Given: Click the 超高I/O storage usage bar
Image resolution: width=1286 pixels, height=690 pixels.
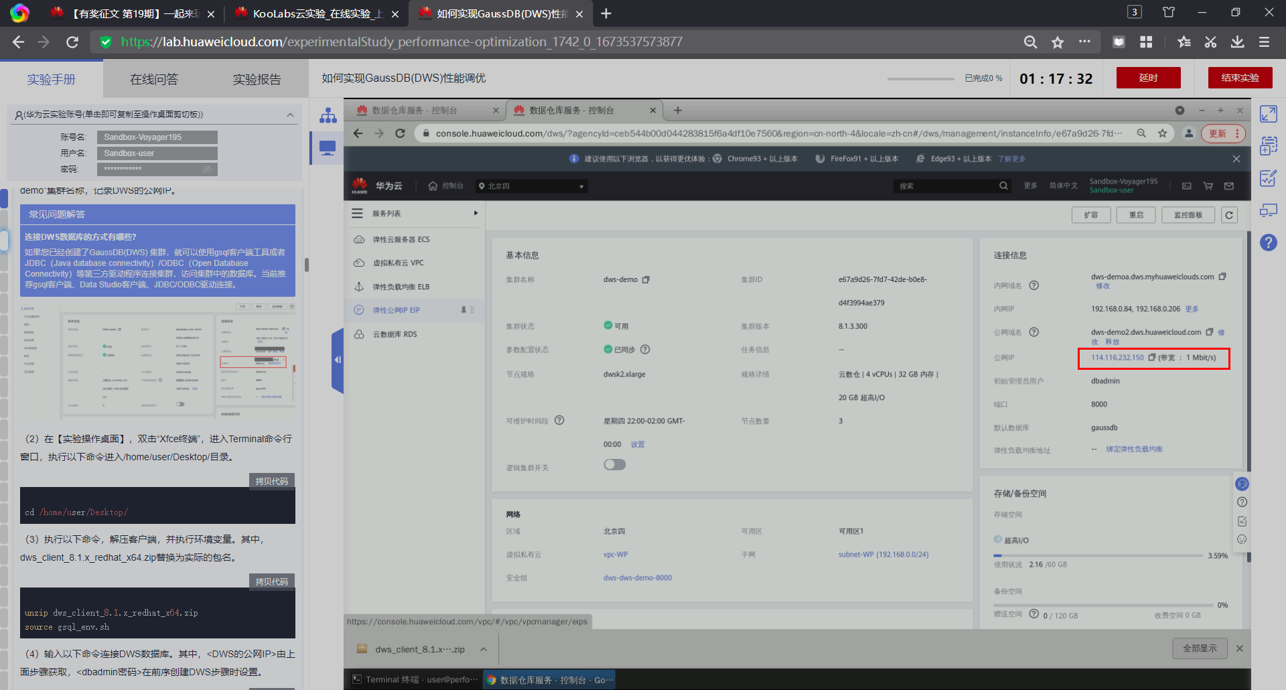Looking at the screenshot, I should [x=1098, y=555].
